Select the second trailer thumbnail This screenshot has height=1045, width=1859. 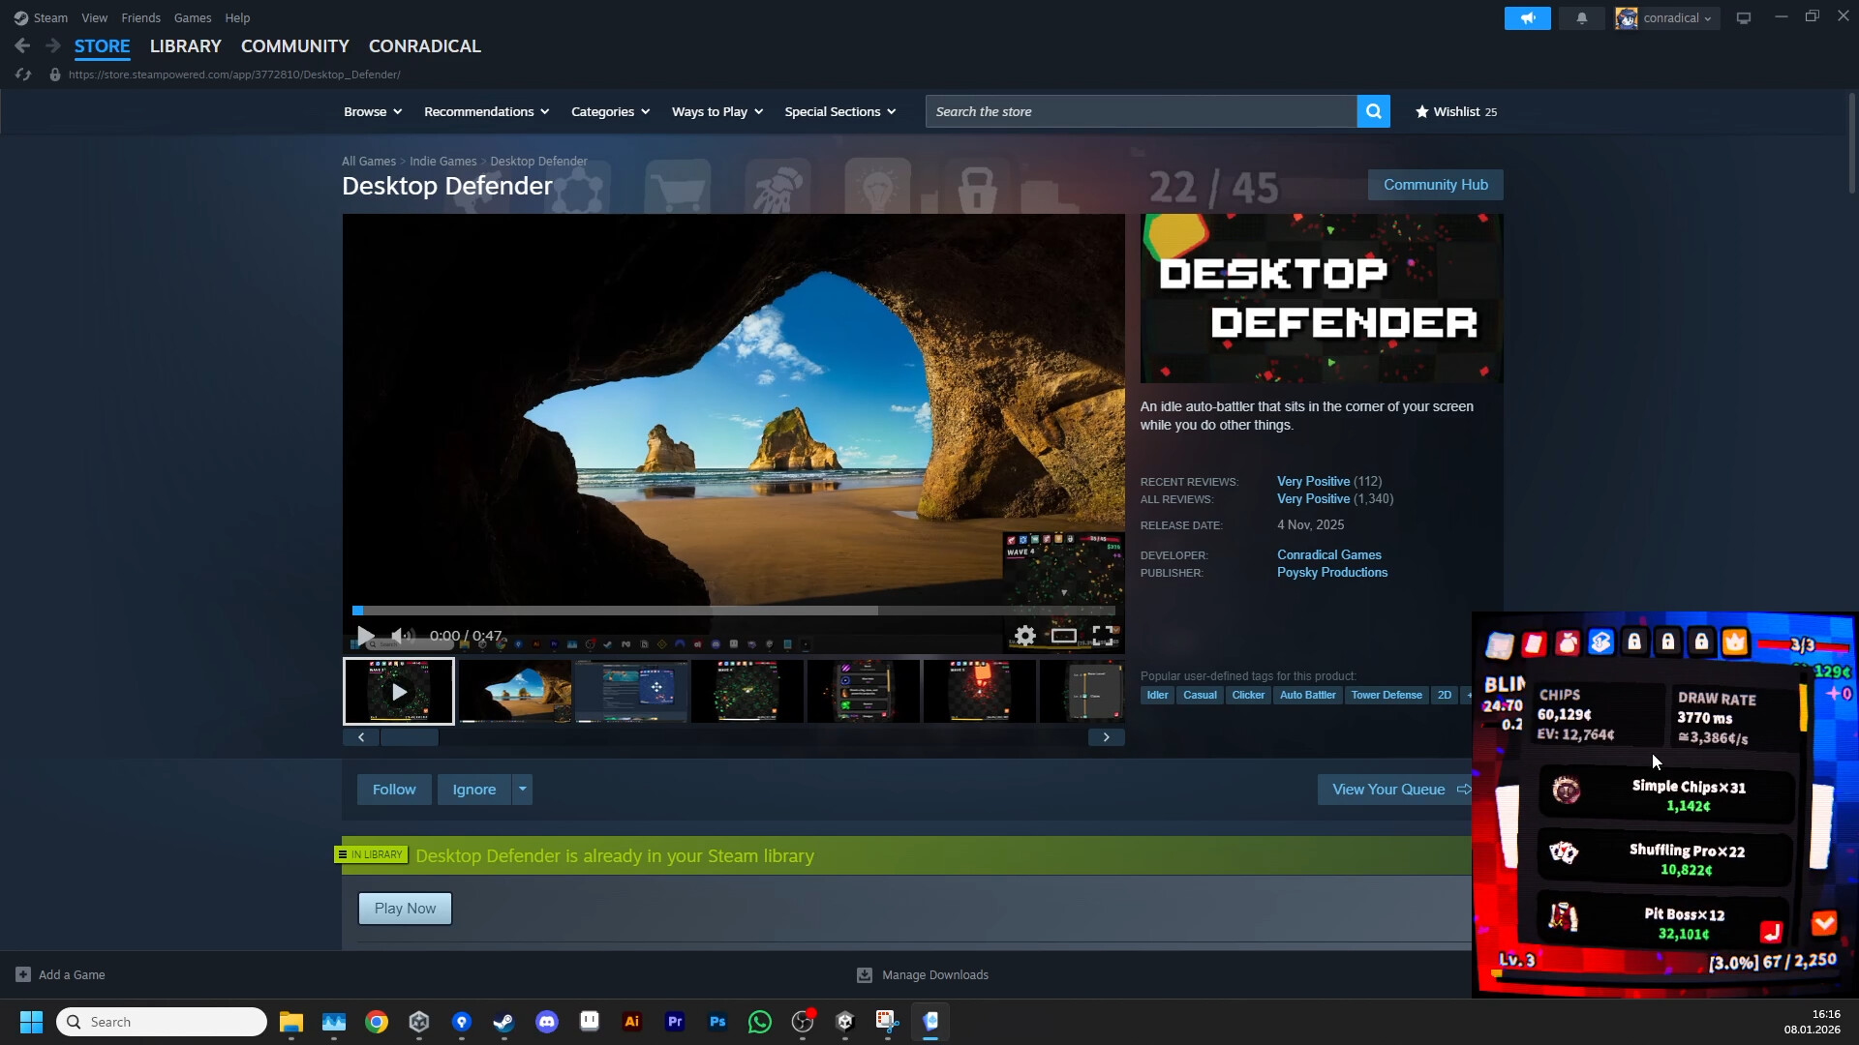click(514, 690)
